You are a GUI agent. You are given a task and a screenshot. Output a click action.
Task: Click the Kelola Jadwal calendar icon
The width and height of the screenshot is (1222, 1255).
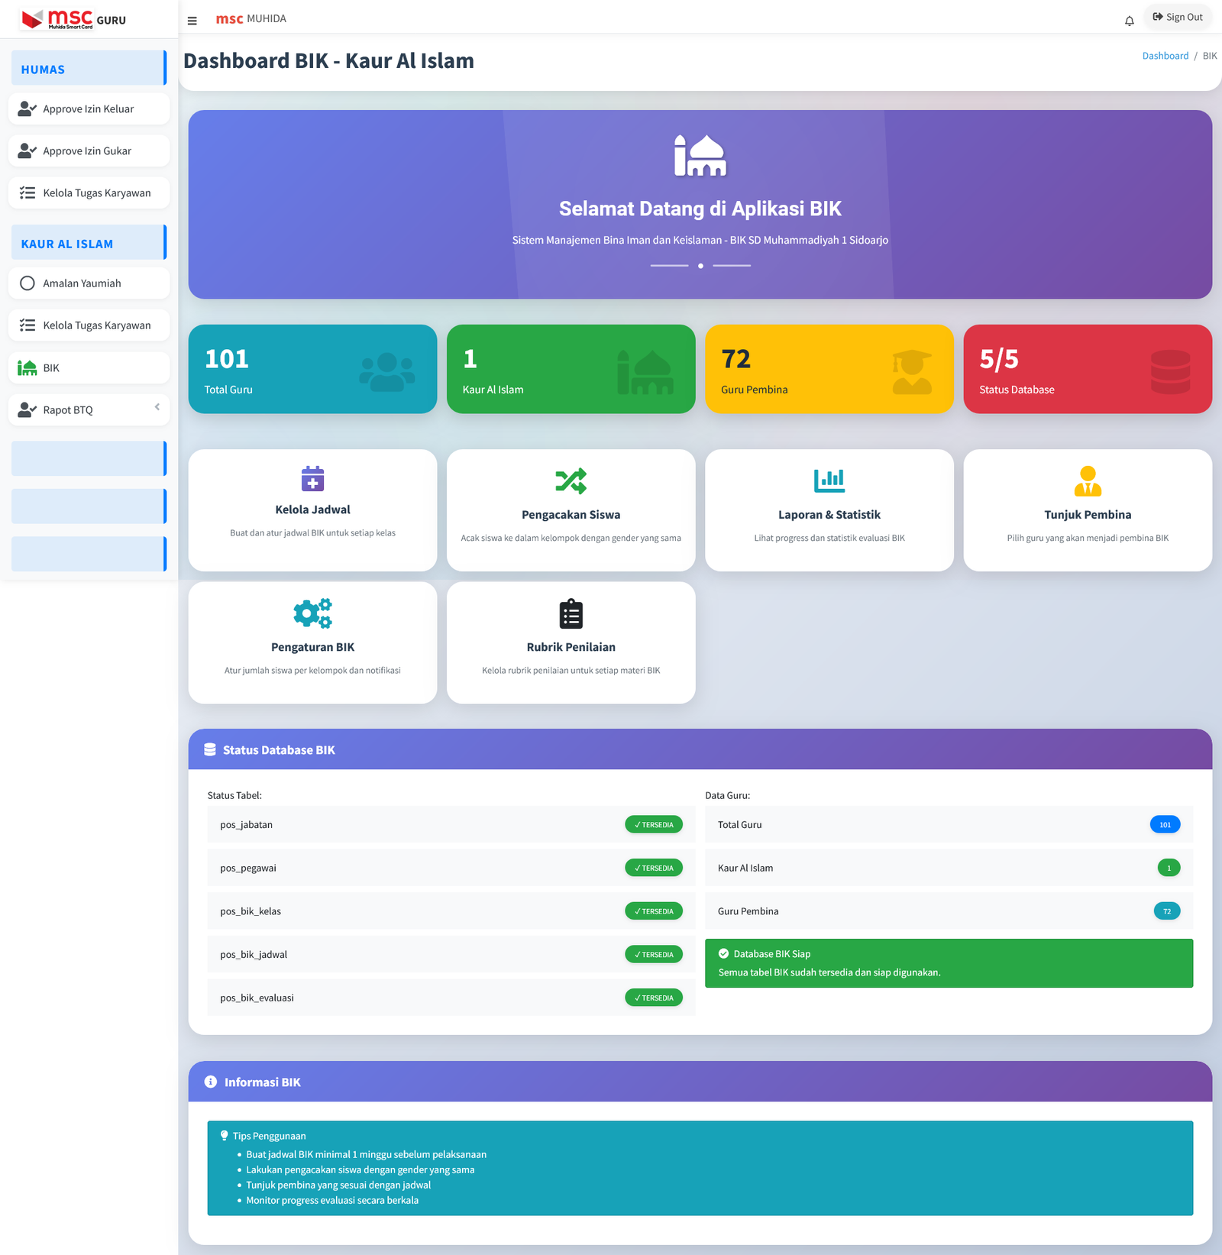point(312,479)
